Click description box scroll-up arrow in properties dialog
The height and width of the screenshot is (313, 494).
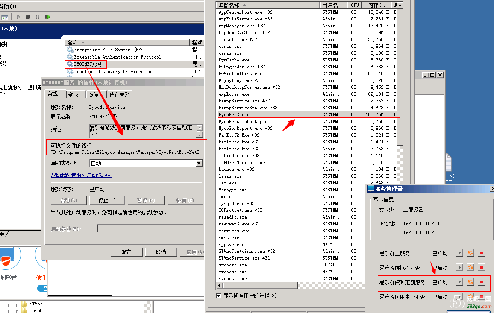click(200, 128)
